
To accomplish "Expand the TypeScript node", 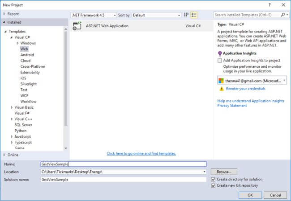I will 12,143.
